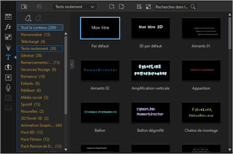The height and width of the screenshot is (154, 233).
Task: Select the Chaîne de montage thumbnail
Action: point(201,112)
